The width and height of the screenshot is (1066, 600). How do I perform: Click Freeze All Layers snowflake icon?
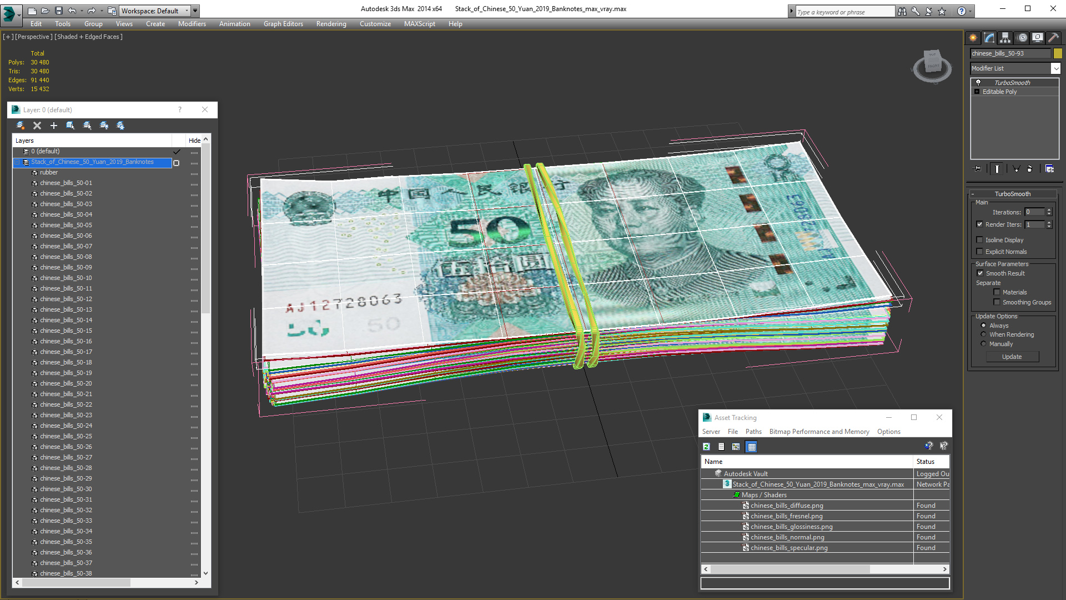[120, 126]
